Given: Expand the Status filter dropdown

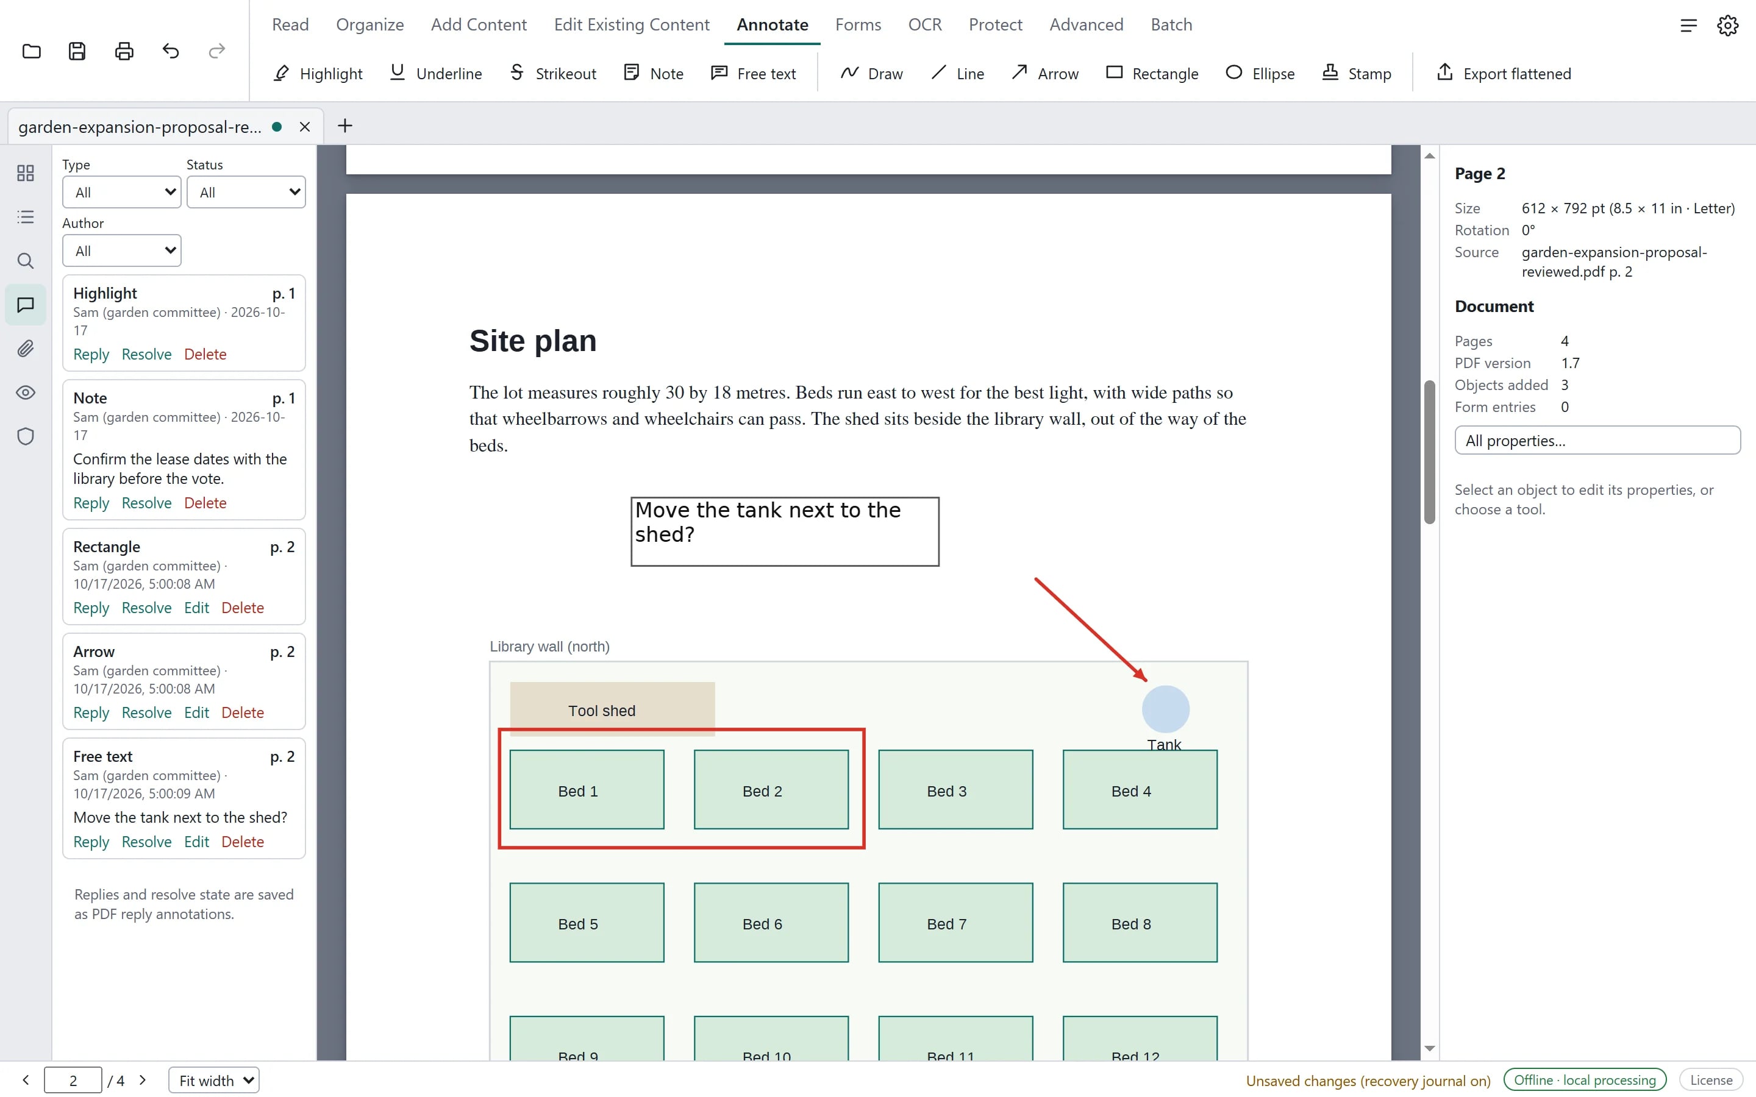Looking at the screenshot, I should tap(246, 192).
